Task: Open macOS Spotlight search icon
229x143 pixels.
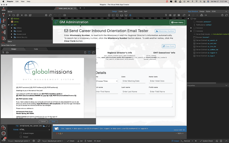Action: click(200, 1)
